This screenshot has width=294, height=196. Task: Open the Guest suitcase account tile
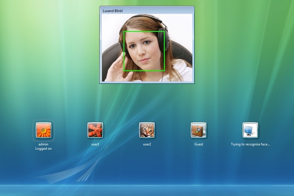[199, 130]
